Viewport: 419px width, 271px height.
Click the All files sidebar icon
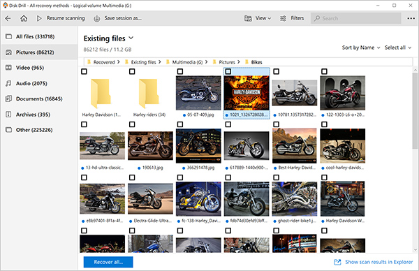point(9,36)
